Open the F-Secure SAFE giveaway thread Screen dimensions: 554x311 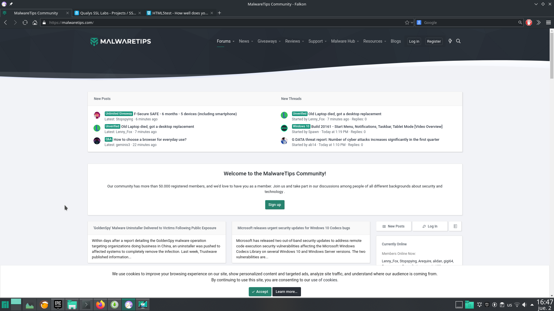185,114
